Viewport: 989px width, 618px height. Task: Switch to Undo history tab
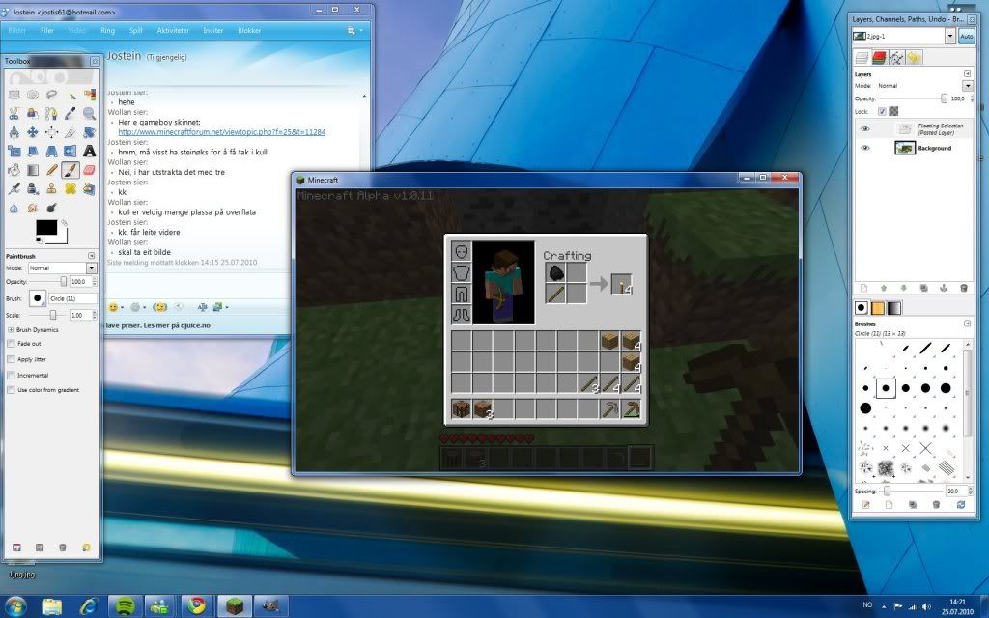coord(914,58)
